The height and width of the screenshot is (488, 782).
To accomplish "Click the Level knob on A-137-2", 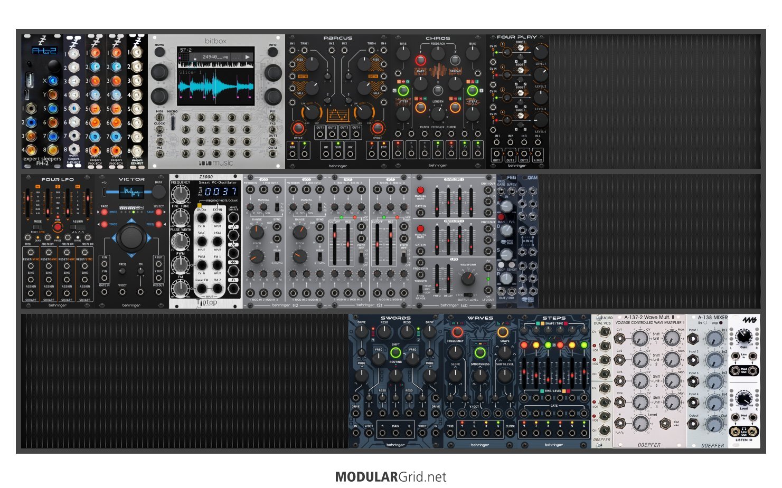I will pos(640,423).
